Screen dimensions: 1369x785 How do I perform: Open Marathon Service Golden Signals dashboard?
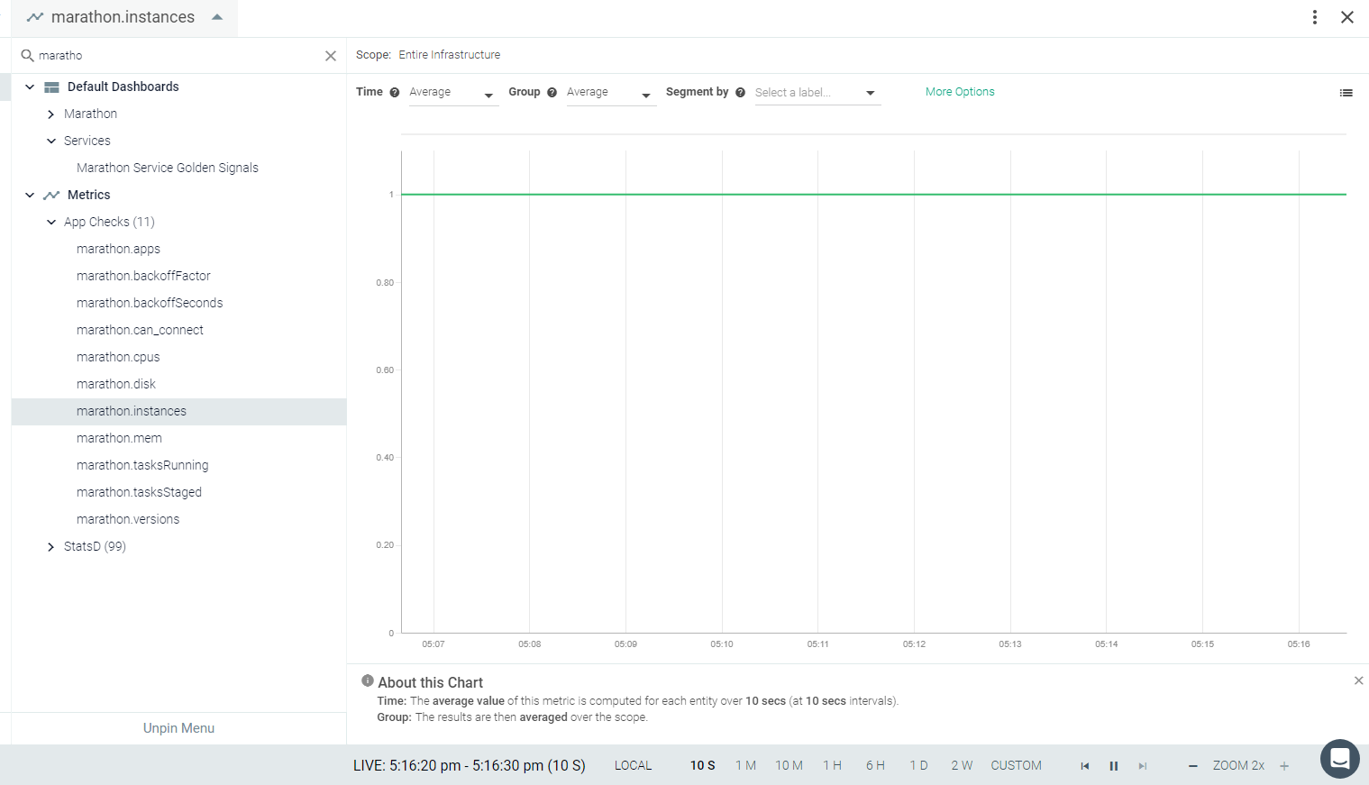pos(168,168)
